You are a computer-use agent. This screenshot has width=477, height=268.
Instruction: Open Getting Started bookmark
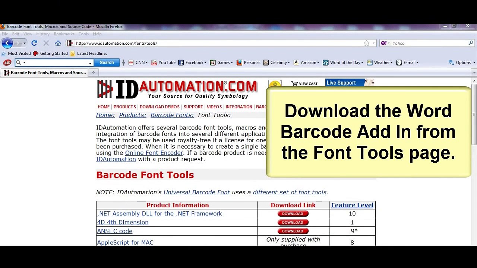click(x=50, y=53)
